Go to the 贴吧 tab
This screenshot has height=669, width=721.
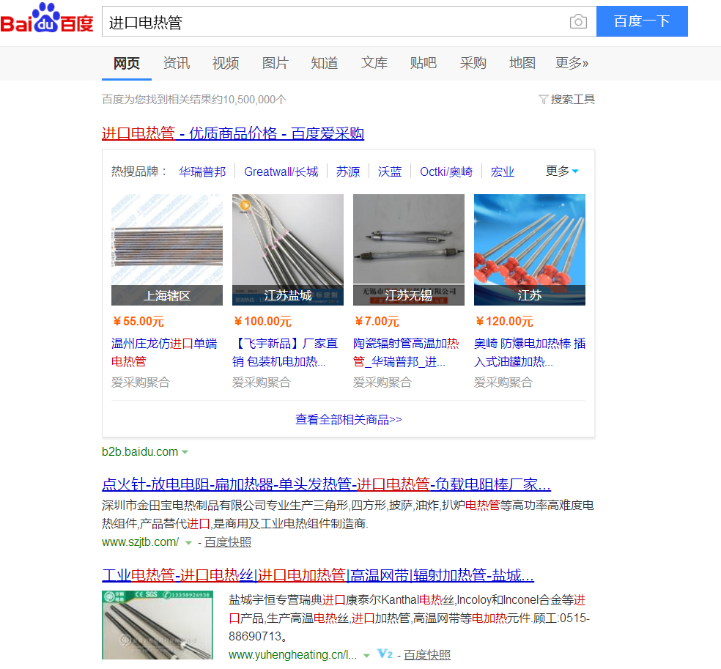tap(424, 63)
